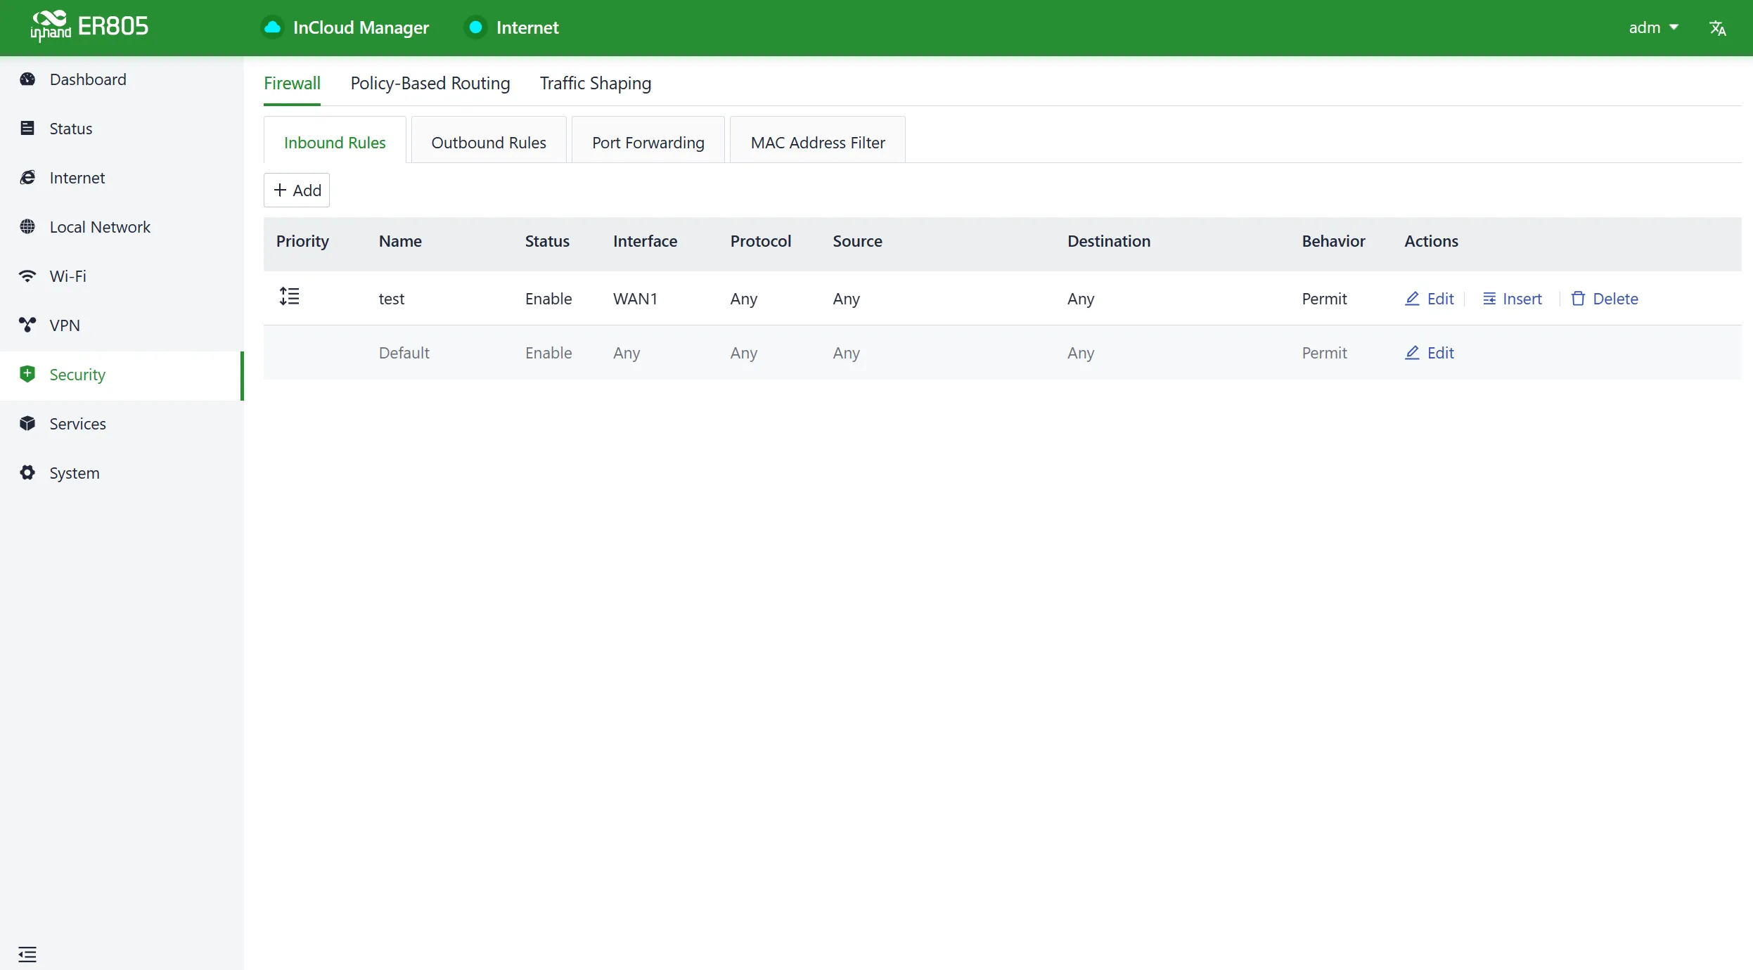1753x970 pixels.
Task: Click the VPN nodes icon
Action: (27, 325)
